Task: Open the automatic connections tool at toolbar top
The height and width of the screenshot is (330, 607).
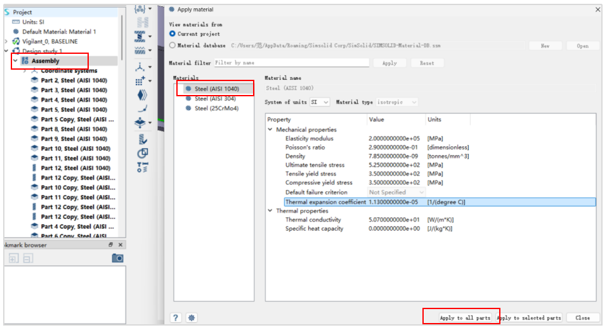Action: (140, 8)
